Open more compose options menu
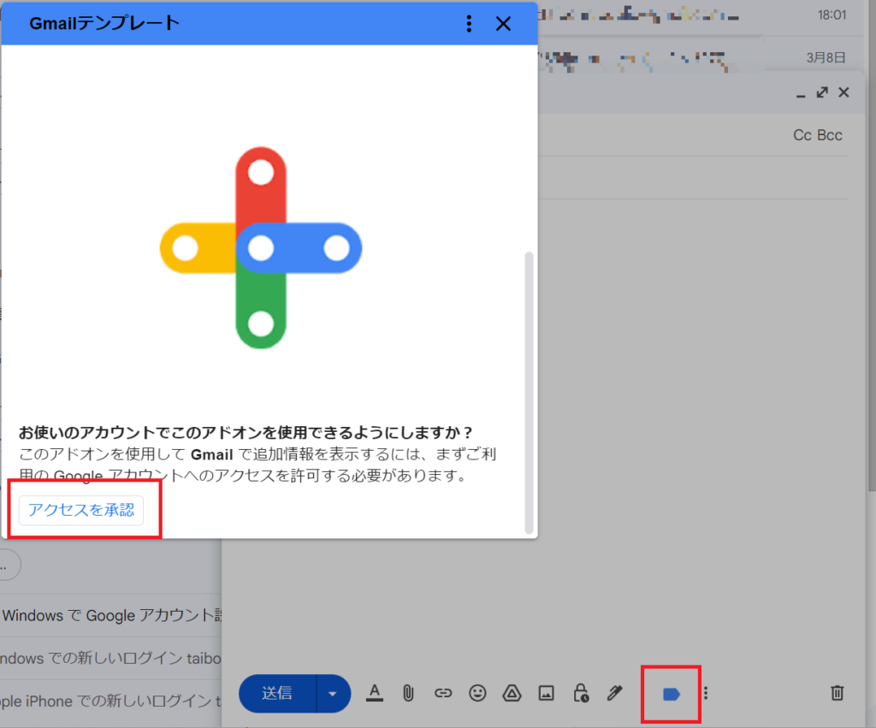 tap(706, 694)
